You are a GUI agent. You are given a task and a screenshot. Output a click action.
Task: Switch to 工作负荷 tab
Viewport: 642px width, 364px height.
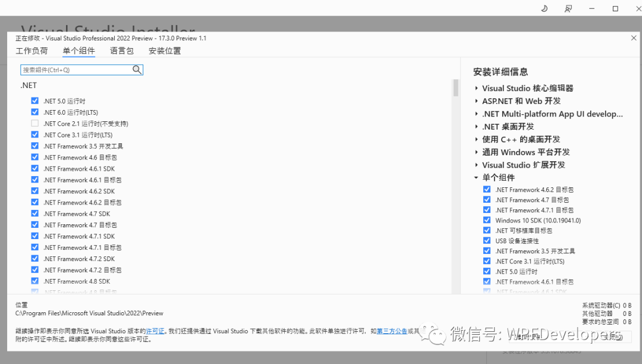tap(32, 51)
